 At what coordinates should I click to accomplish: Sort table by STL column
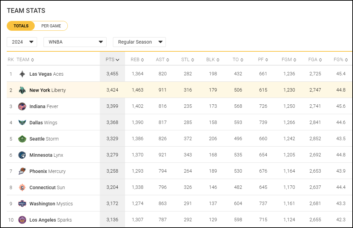(188, 59)
